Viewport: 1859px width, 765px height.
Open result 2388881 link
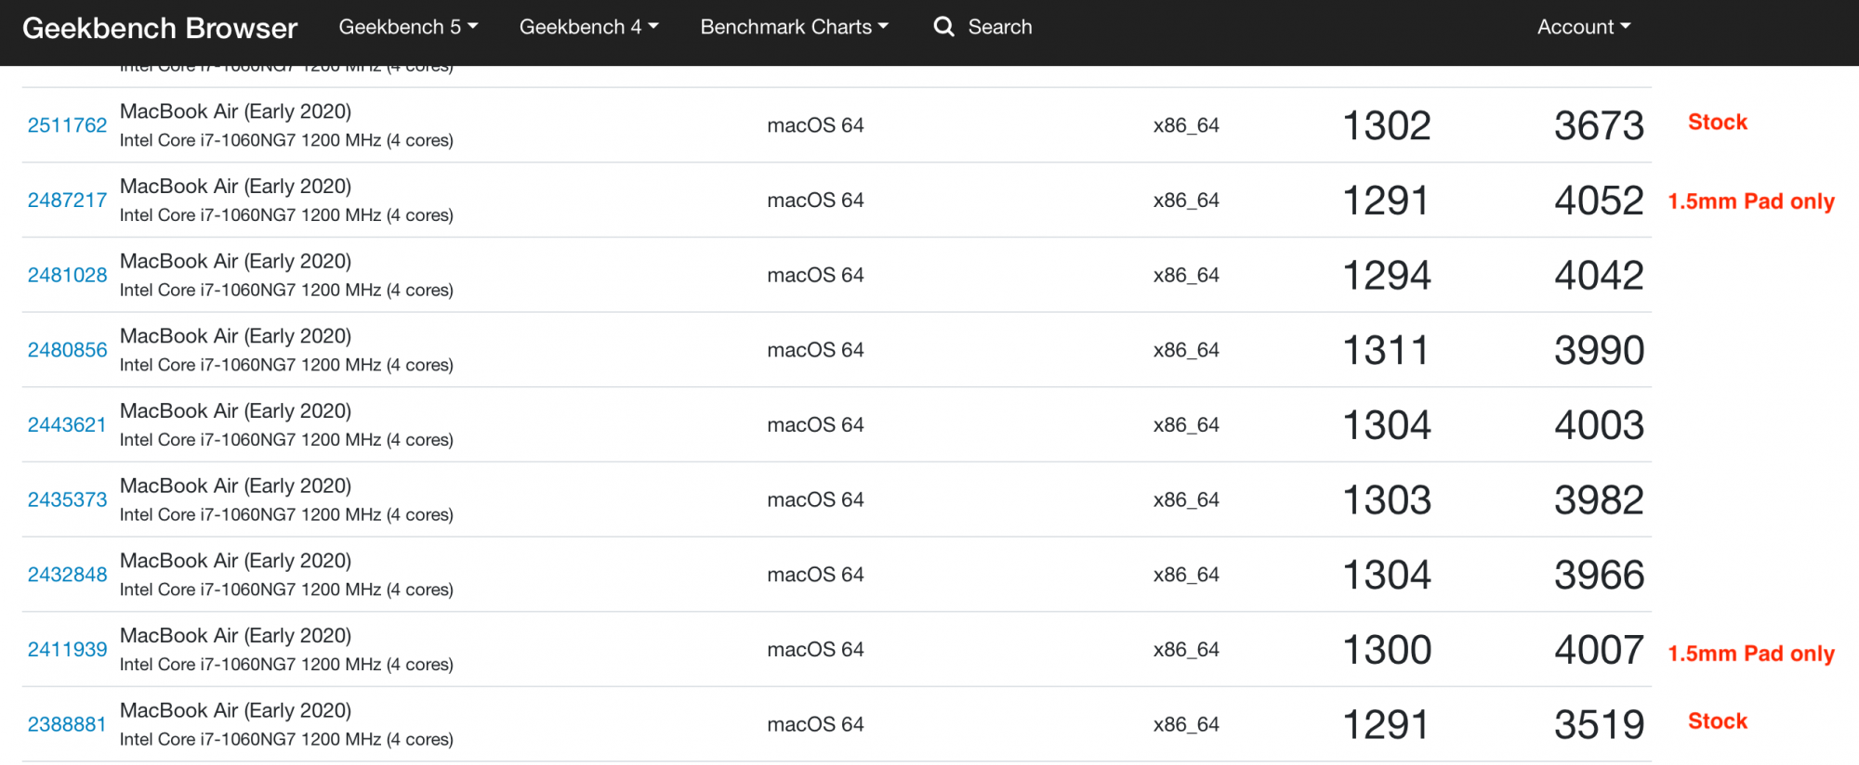pos(67,724)
